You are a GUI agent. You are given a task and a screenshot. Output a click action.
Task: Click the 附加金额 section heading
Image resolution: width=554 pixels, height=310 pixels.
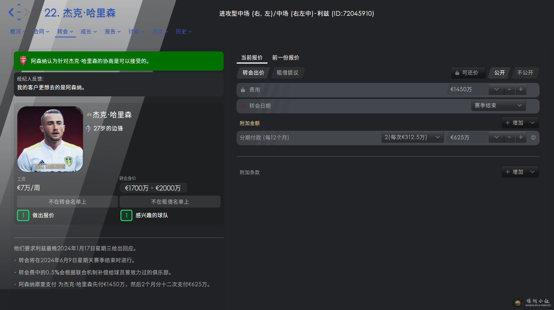(250, 123)
